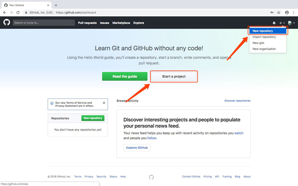Open Help link in footer

(x=123, y=176)
